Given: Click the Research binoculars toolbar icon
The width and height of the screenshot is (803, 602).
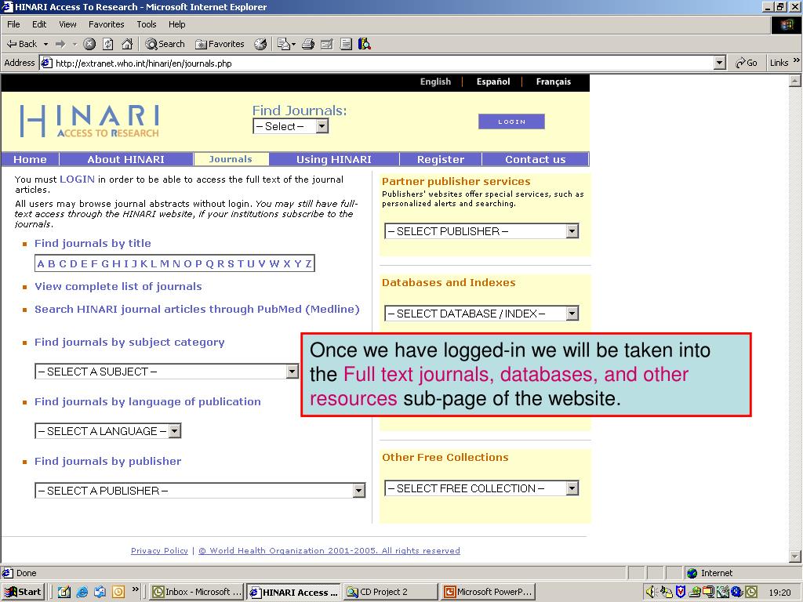Looking at the screenshot, I should (x=365, y=44).
